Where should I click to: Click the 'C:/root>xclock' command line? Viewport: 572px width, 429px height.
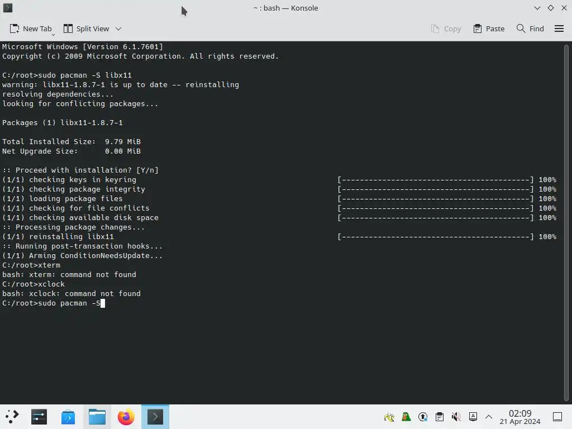point(33,284)
